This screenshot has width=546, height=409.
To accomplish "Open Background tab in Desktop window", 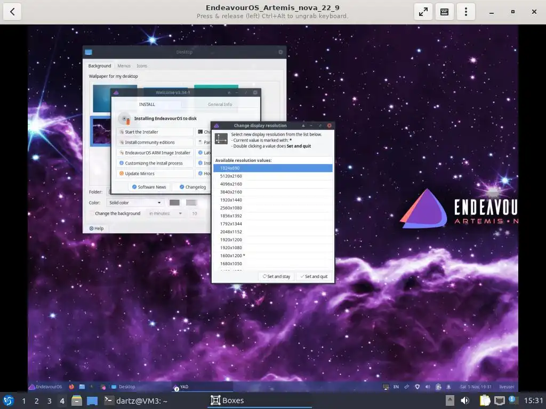I will pyautogui.click(x=100, y=66).
